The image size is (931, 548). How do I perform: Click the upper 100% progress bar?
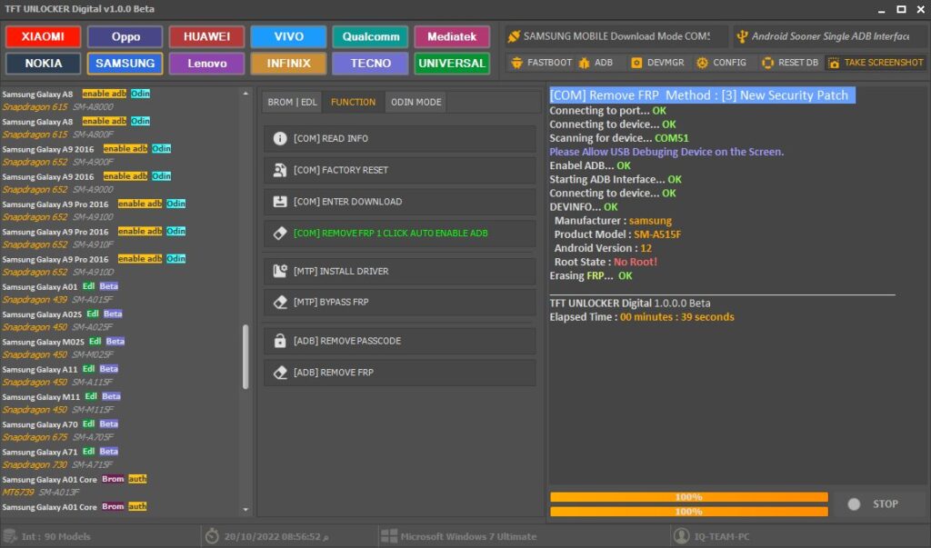coord(689,497)
